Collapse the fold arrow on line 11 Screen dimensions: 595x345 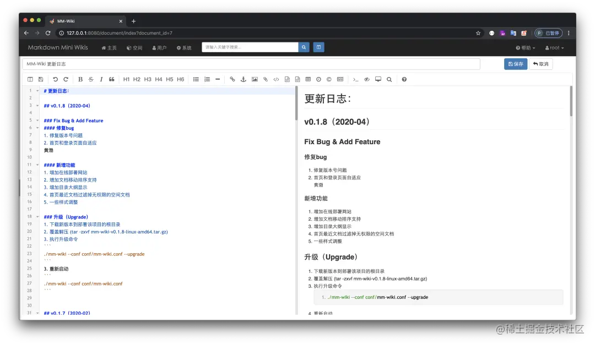click(x=37, y=165)
